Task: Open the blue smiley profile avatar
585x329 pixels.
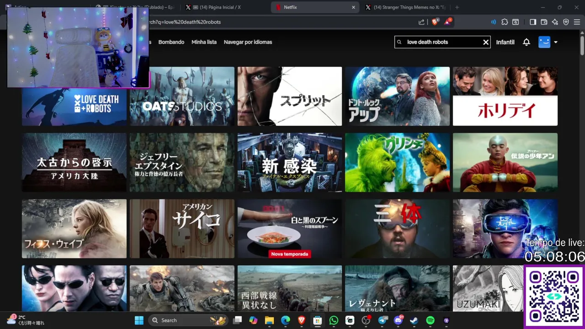Action: coord(544,42)
